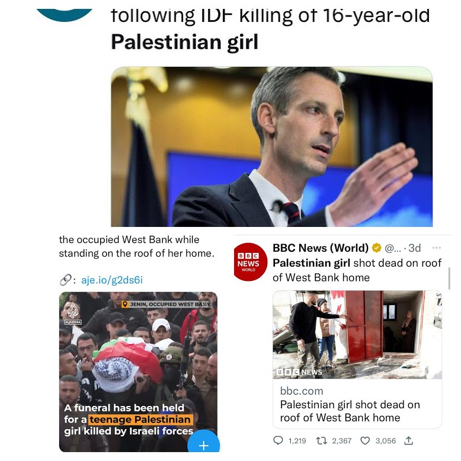Image resolution: width=461 pixels, height=461 pixels.
Task: Click the BBC News (World) account name
Action: [321, 248]
